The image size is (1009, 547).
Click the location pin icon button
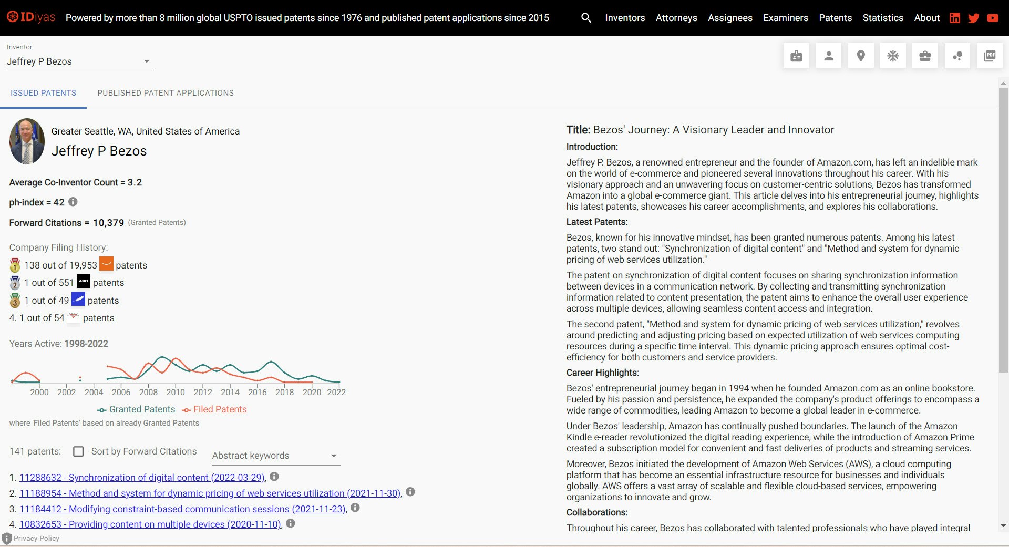[x=861, y=56]
